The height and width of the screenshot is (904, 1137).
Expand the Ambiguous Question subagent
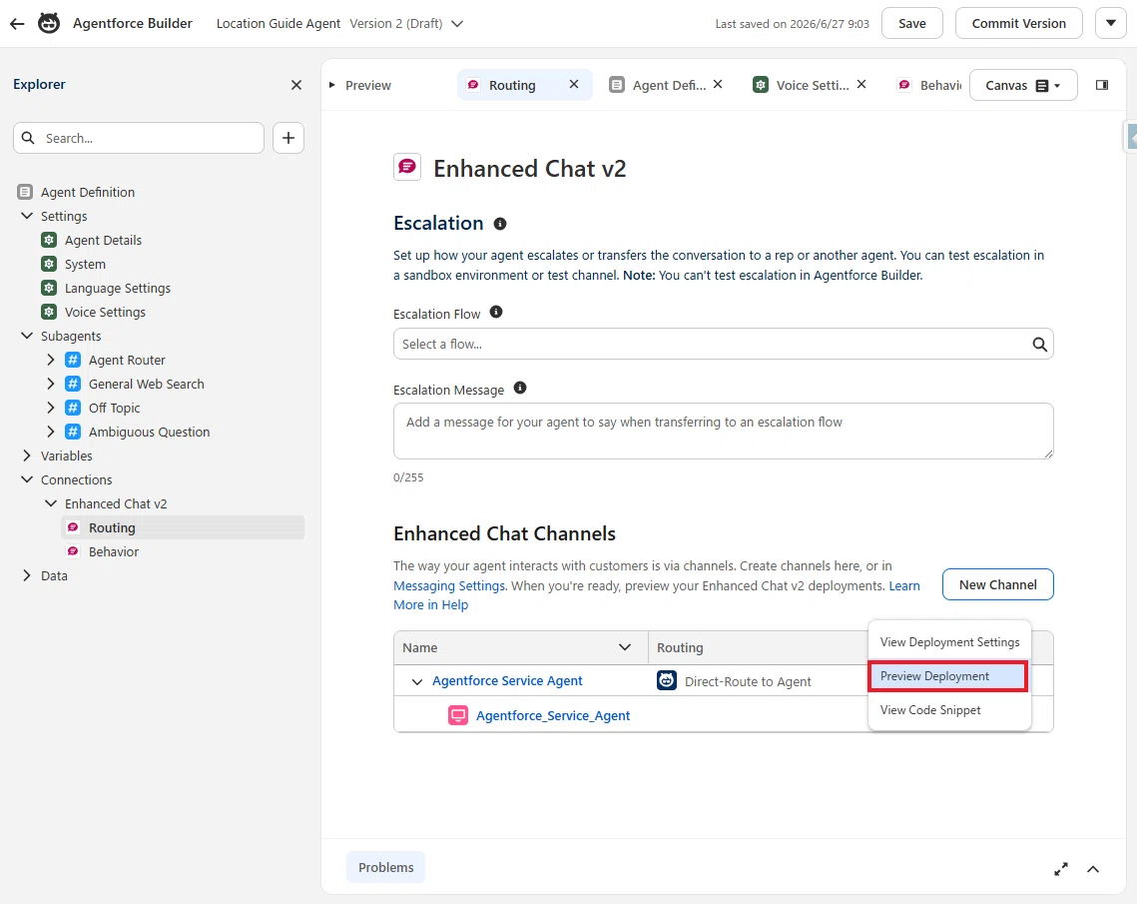pyautogui.click(x=51, y=432)
